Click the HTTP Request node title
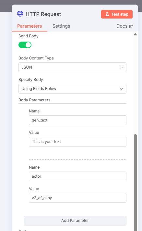The height and width of the screenshot is (231, 142). pos(43,14)
